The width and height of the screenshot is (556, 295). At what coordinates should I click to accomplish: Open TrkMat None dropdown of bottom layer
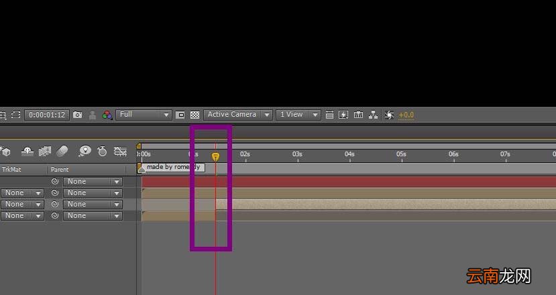[22, 216]
